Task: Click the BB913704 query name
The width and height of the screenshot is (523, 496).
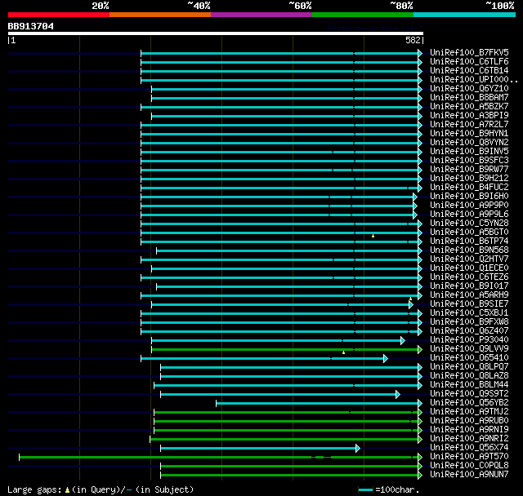Action: 31,27
